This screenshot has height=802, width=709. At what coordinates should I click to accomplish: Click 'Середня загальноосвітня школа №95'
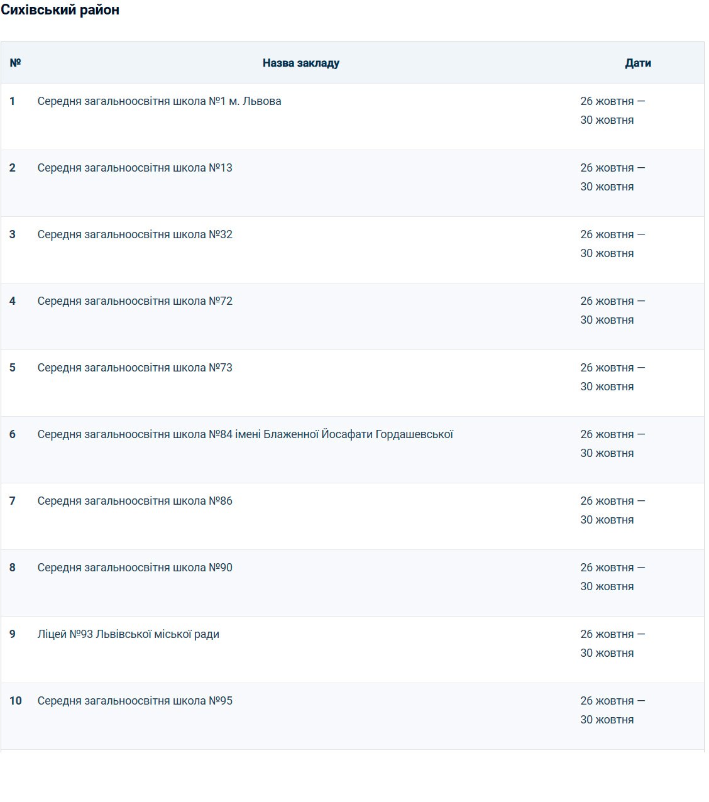[135, 701]
